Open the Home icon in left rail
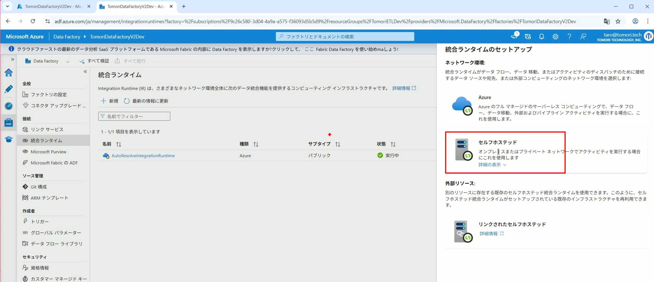Viewport: 654px width, 282px height. pyautogui.click(x=8, y=73)
